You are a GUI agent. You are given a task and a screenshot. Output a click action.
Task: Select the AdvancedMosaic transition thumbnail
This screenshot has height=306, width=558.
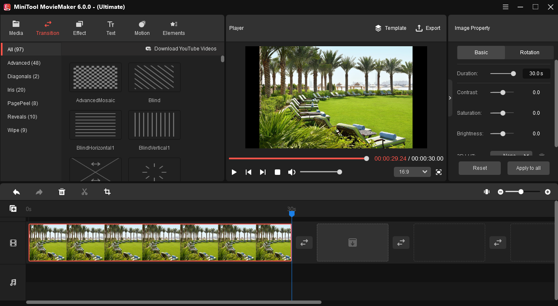tap(96, 77)
